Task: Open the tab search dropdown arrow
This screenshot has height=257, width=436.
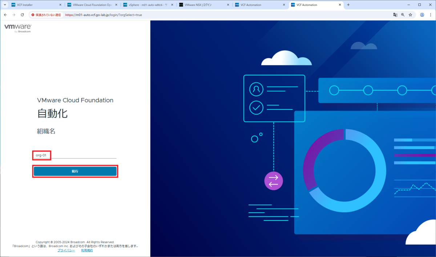Action: (5, 5)
